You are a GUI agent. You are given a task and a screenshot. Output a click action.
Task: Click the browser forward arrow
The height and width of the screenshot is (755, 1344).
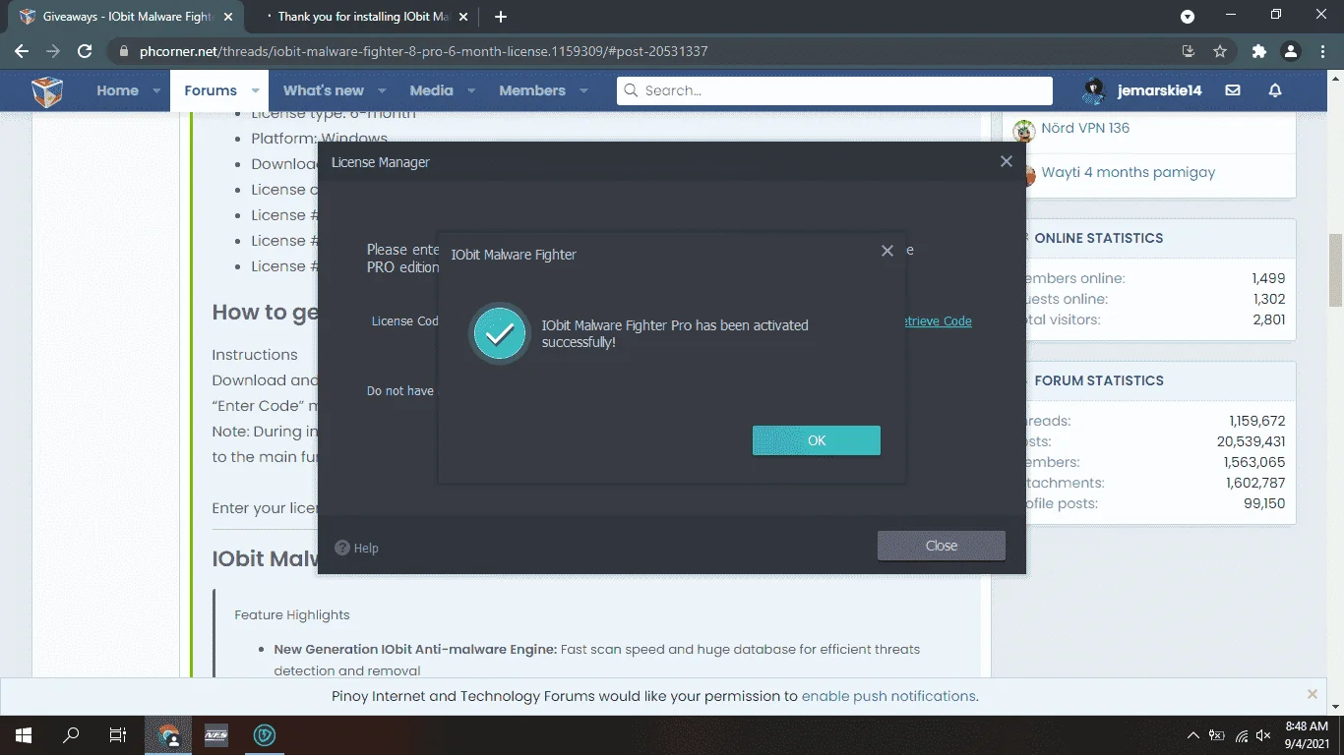coord(53,51)
